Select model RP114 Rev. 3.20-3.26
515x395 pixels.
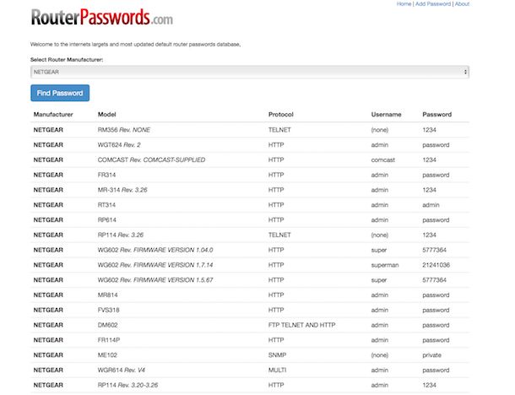[x=127, y=385]
